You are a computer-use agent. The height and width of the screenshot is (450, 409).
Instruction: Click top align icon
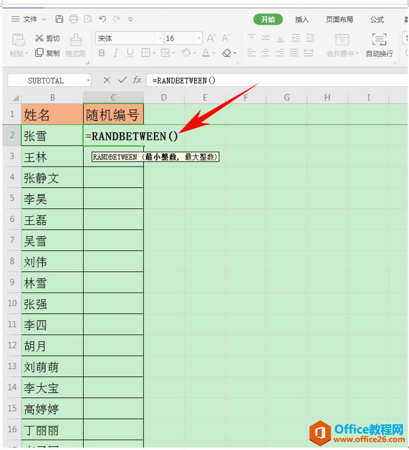click(251, 37)
